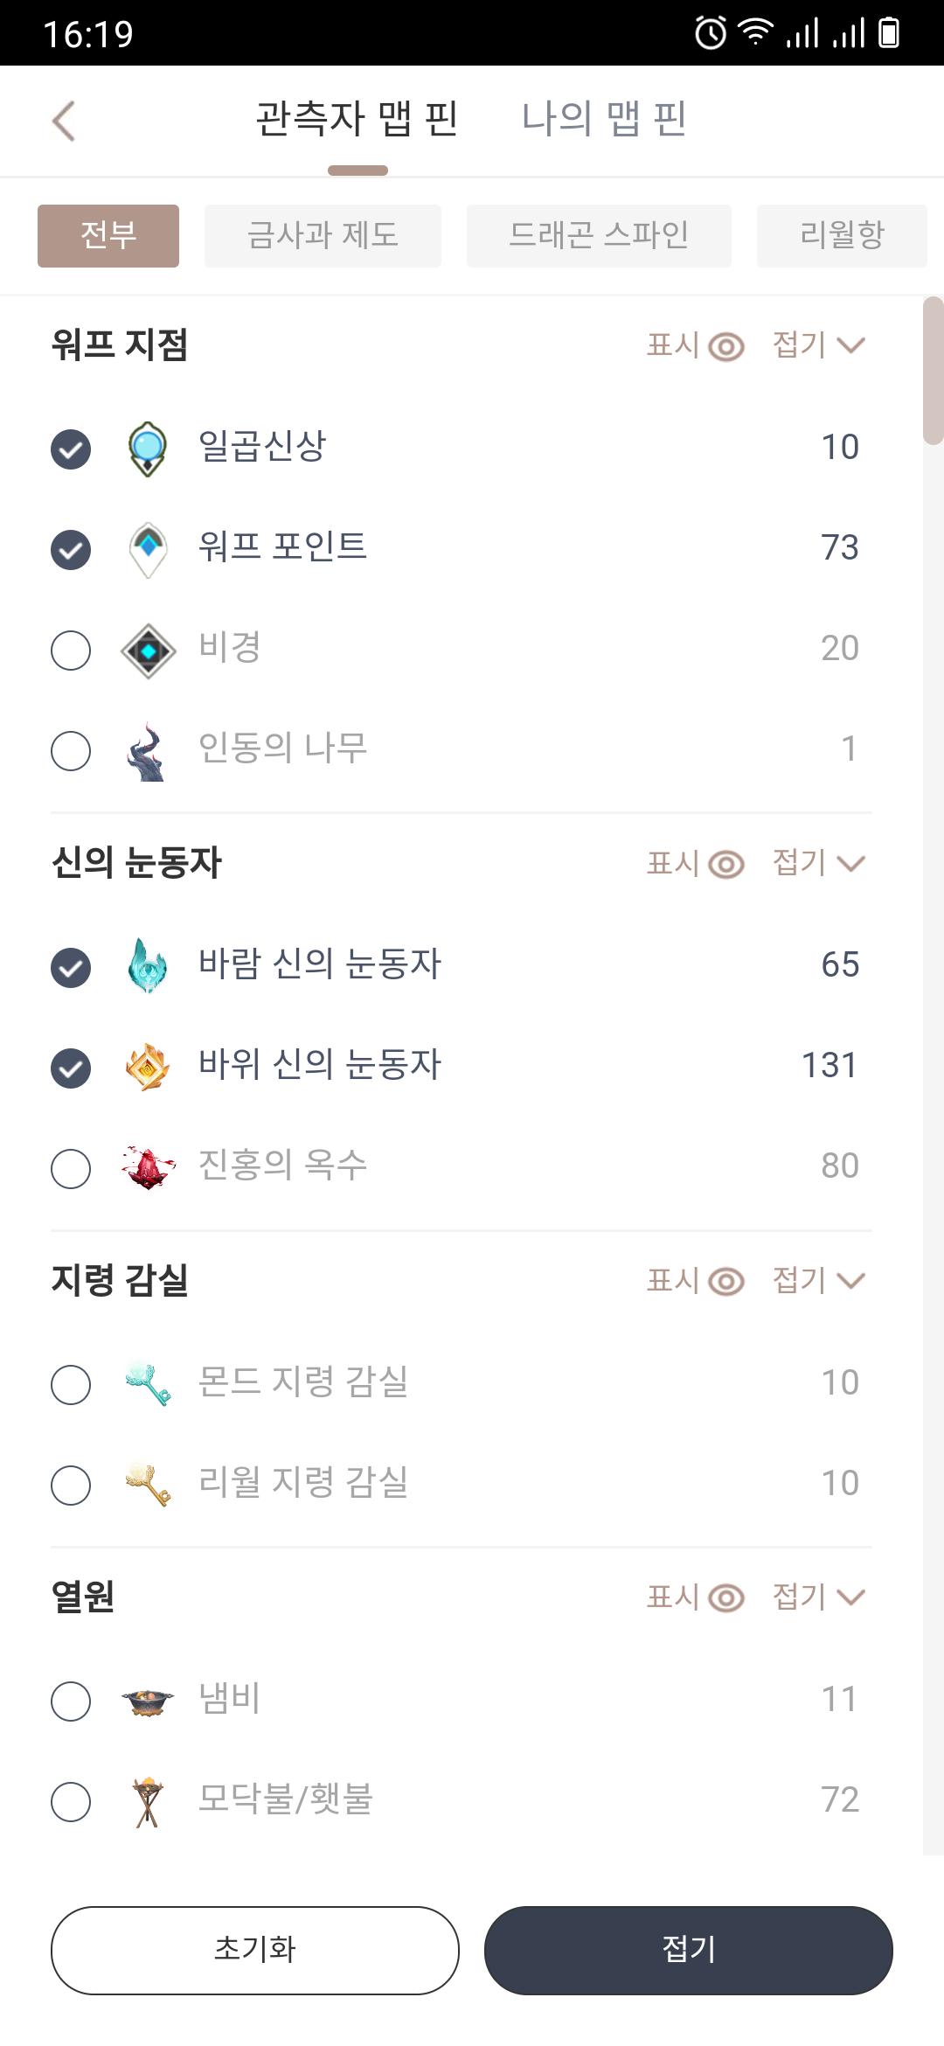Tap the 초기화 reset button
The height and width of the screenshot is (2046, 944).
click(255, 1950)
